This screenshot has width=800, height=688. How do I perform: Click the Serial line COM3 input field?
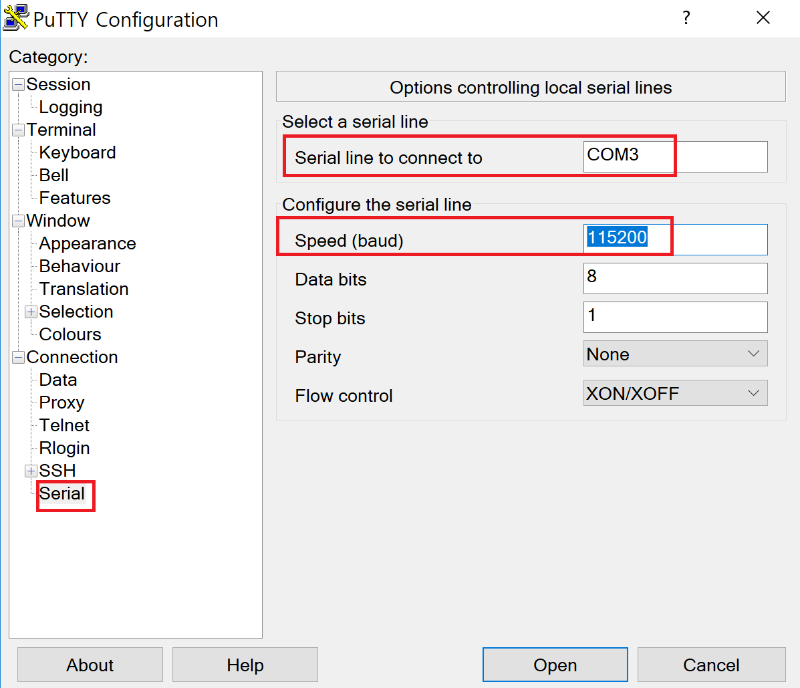pyautogui.click(x=675, y=156)
